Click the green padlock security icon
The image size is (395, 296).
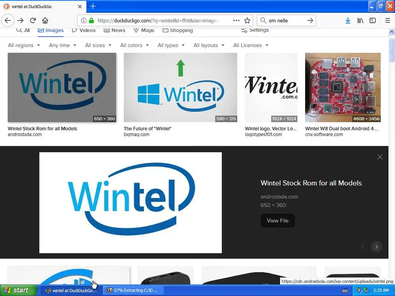pyautogui.click(x=91, y=20)
